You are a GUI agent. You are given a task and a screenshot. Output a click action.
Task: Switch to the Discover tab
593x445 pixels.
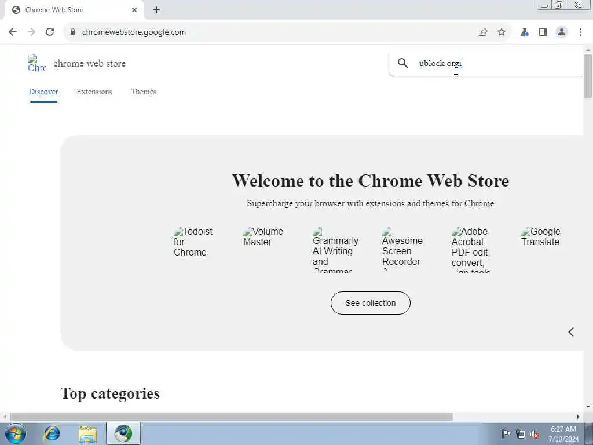click(43, 92)
